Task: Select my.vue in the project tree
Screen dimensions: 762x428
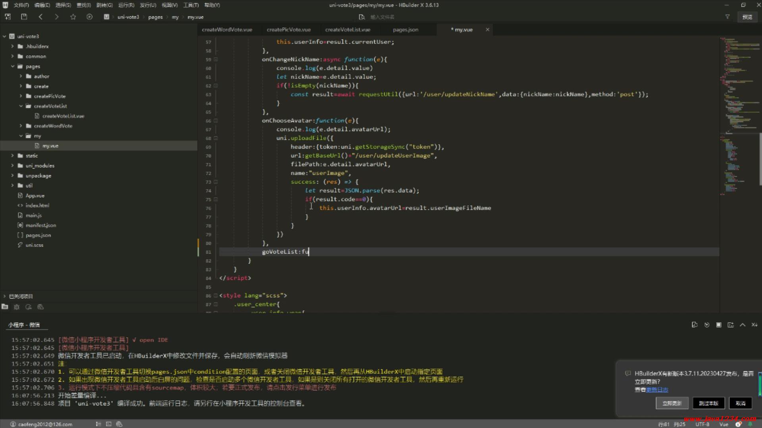Action: (50, 146)
